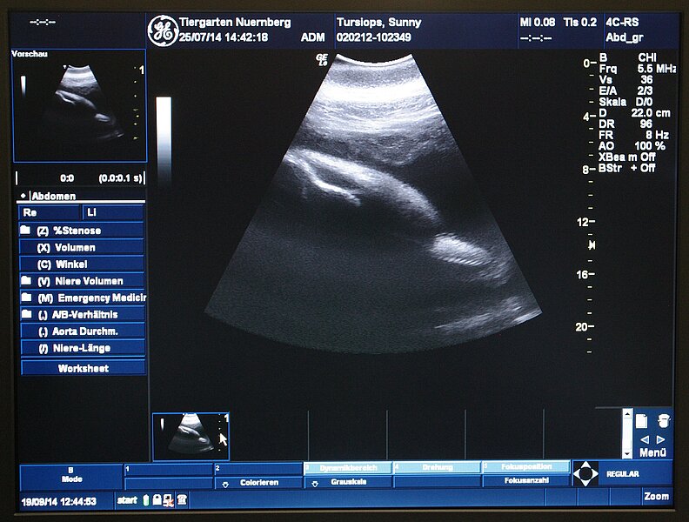Image resolution: width=689 pixels, height=522 pixels.
Task: Select the Li side option
Action: coord(113,212)
